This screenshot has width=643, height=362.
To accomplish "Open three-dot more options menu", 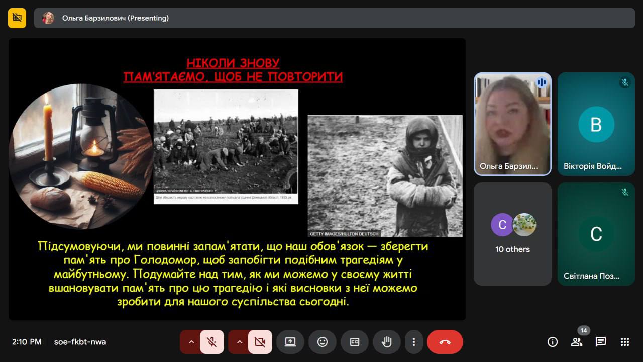I will 414,342.
